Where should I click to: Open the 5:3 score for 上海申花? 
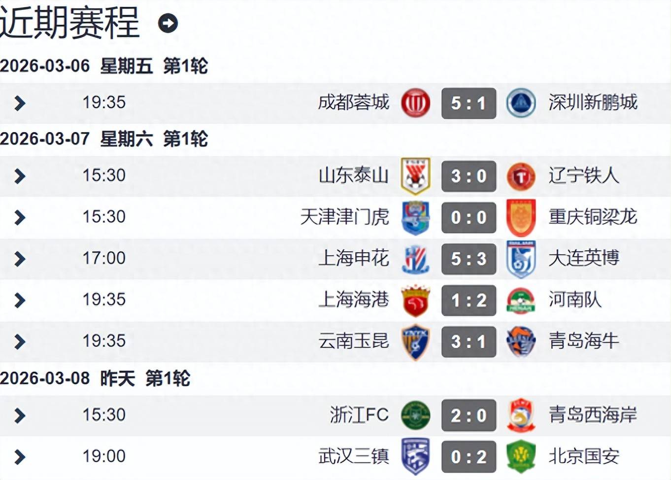point(469,259)
